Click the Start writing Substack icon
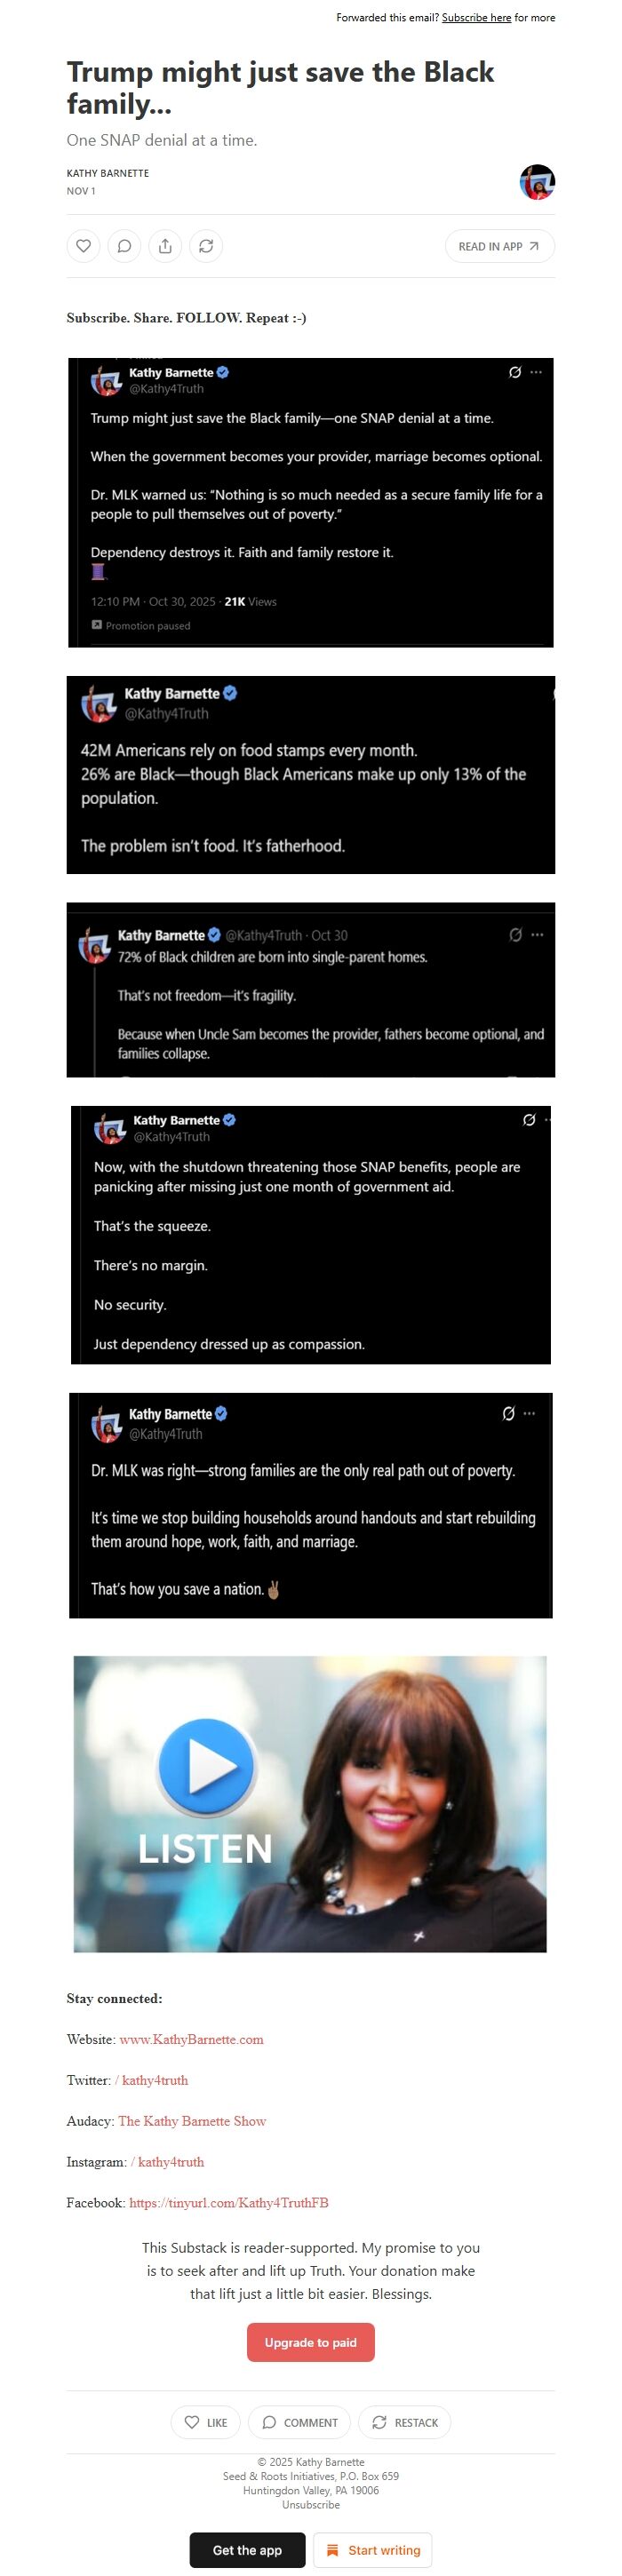This screenshot has width=622, height=2576. [333, 2549]
